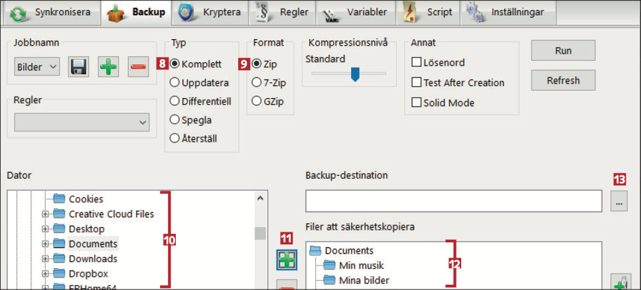This screenshot has width=641, height=290.
Task: Select the Differentiell backup type
Action: coord(175,101)
